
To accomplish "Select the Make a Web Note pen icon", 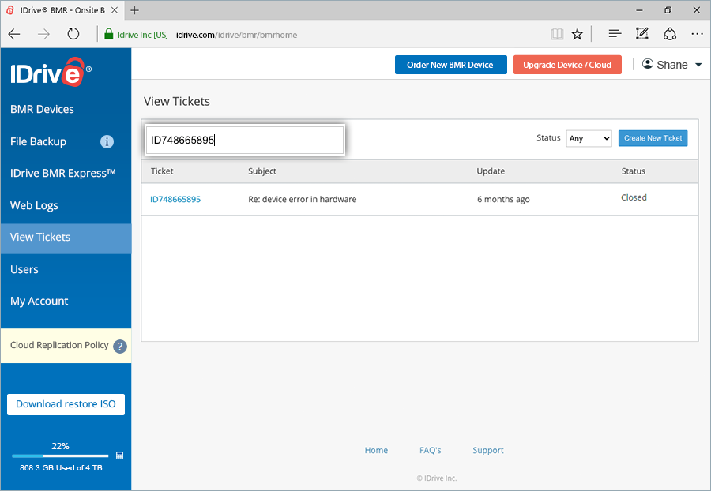I will tap(641, 34).
